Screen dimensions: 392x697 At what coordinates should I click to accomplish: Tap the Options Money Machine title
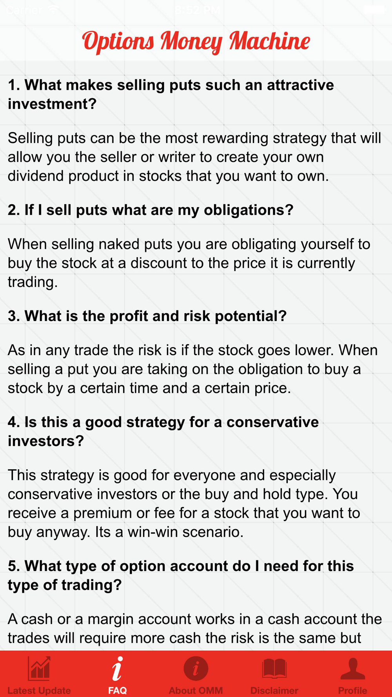point(196,42)
